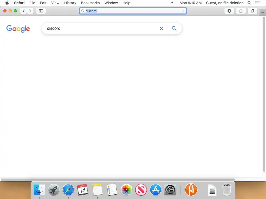Image resolution: width=266 pixels, height=199 pixels.
Task: Click the Share button in Safari toolbar
Action: click(x=241, y=11)
